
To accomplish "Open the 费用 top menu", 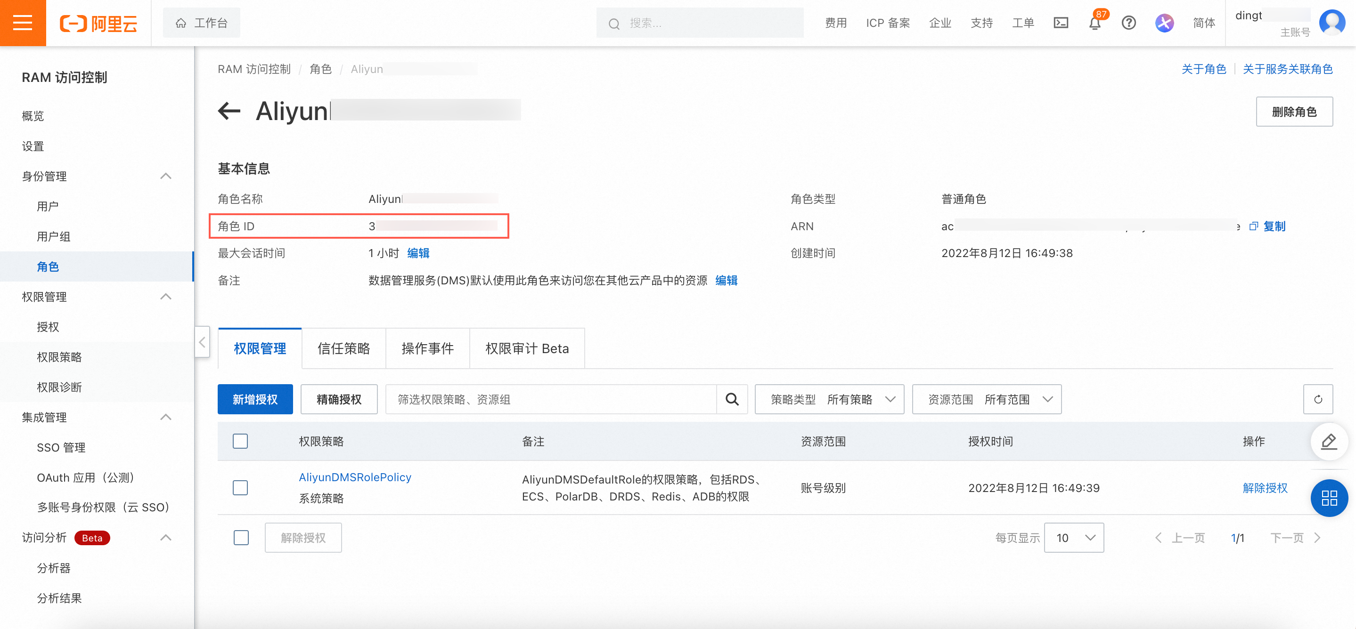I will [x=835, y=23].
